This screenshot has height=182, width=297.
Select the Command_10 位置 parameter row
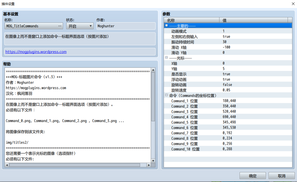228,149
